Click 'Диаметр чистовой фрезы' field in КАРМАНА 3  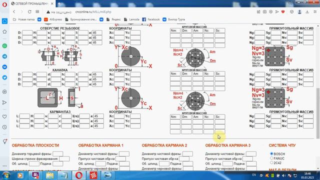pos(251,153)
